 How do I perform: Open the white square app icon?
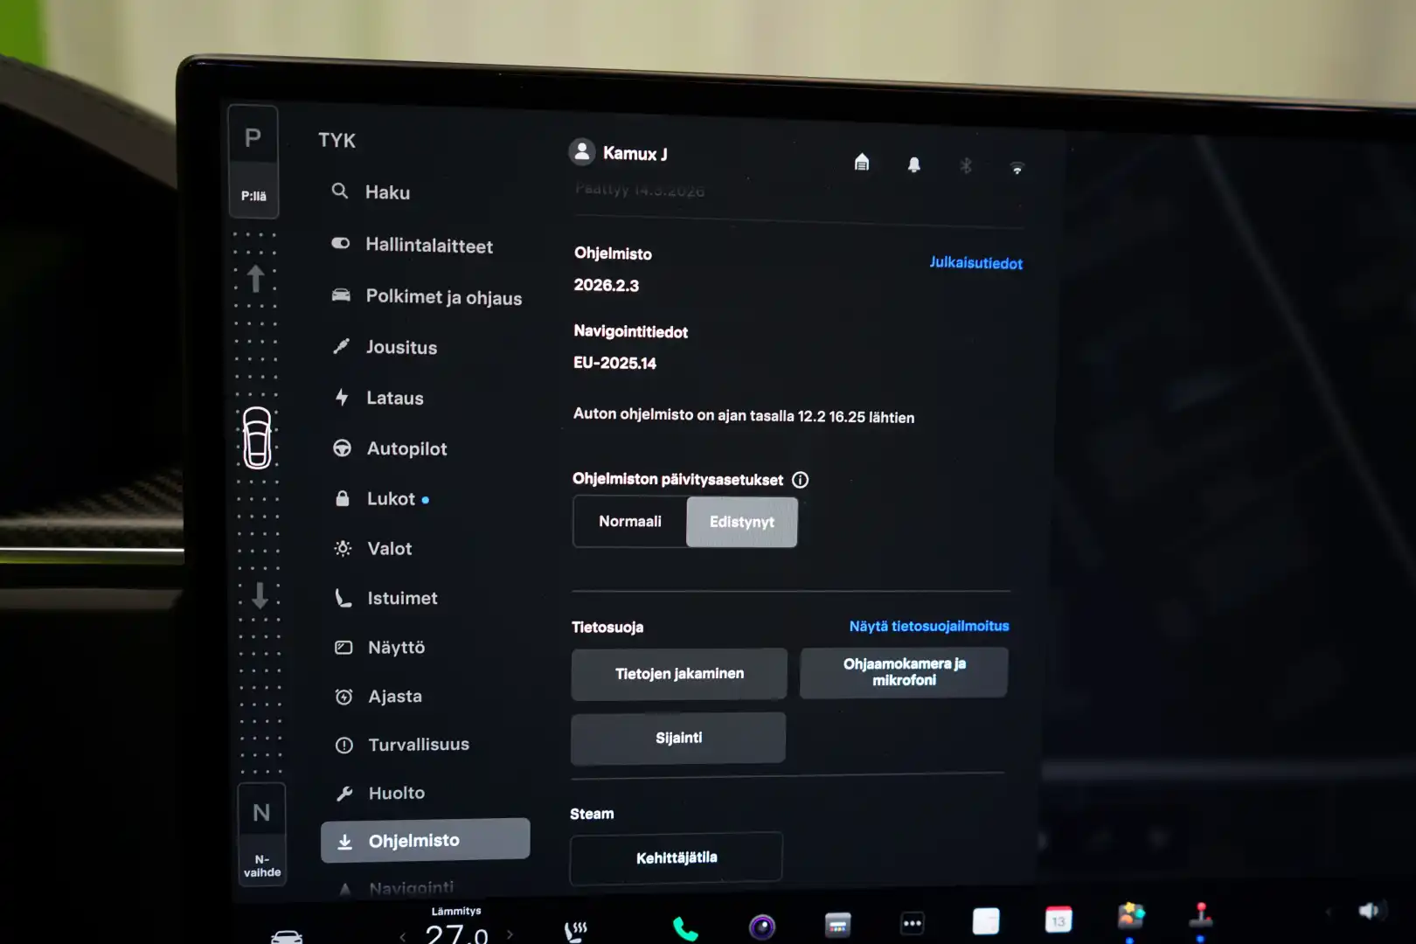point(986,921)
